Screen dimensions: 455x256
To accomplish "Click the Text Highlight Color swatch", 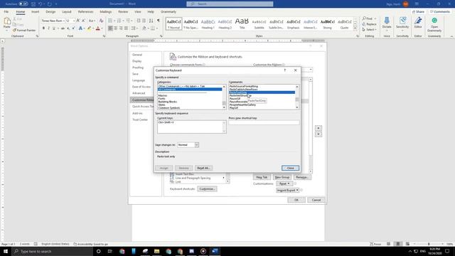I will click(89, 28).
